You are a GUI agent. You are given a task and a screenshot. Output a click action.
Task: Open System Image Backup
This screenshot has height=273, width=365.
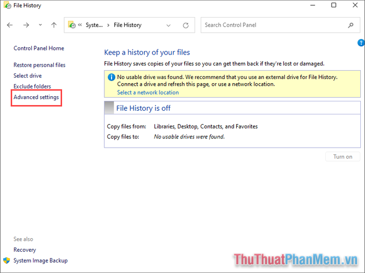click(41, 261)
